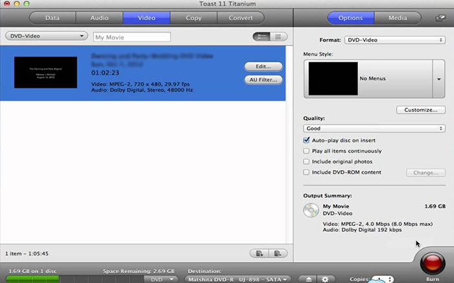The height and width of the screenshot is (283, 454).
Task: Switch to compact list view icon
Action: click(x=279, y=37)
